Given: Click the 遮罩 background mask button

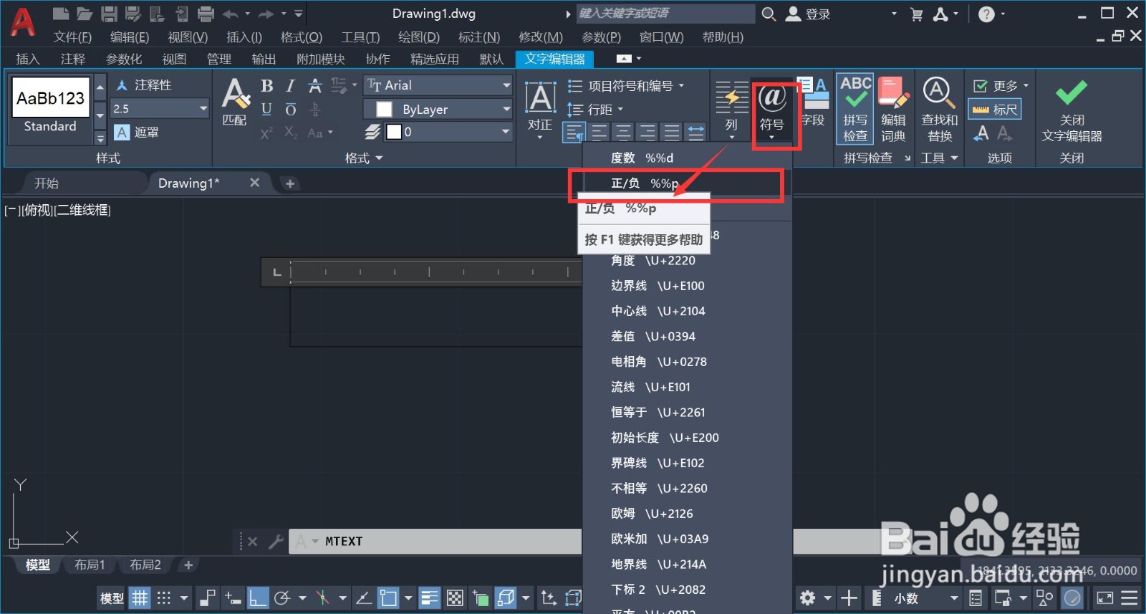Looking at the screenshot, I should (137, 133).
